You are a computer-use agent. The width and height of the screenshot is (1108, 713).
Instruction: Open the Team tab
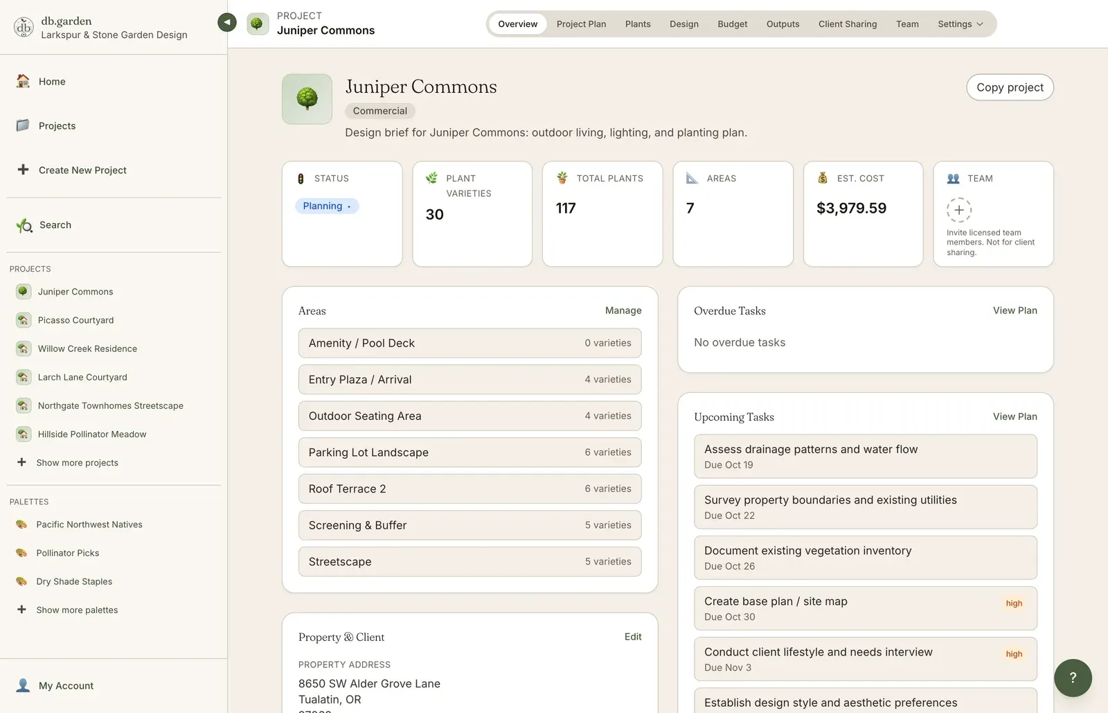(907, 24)
